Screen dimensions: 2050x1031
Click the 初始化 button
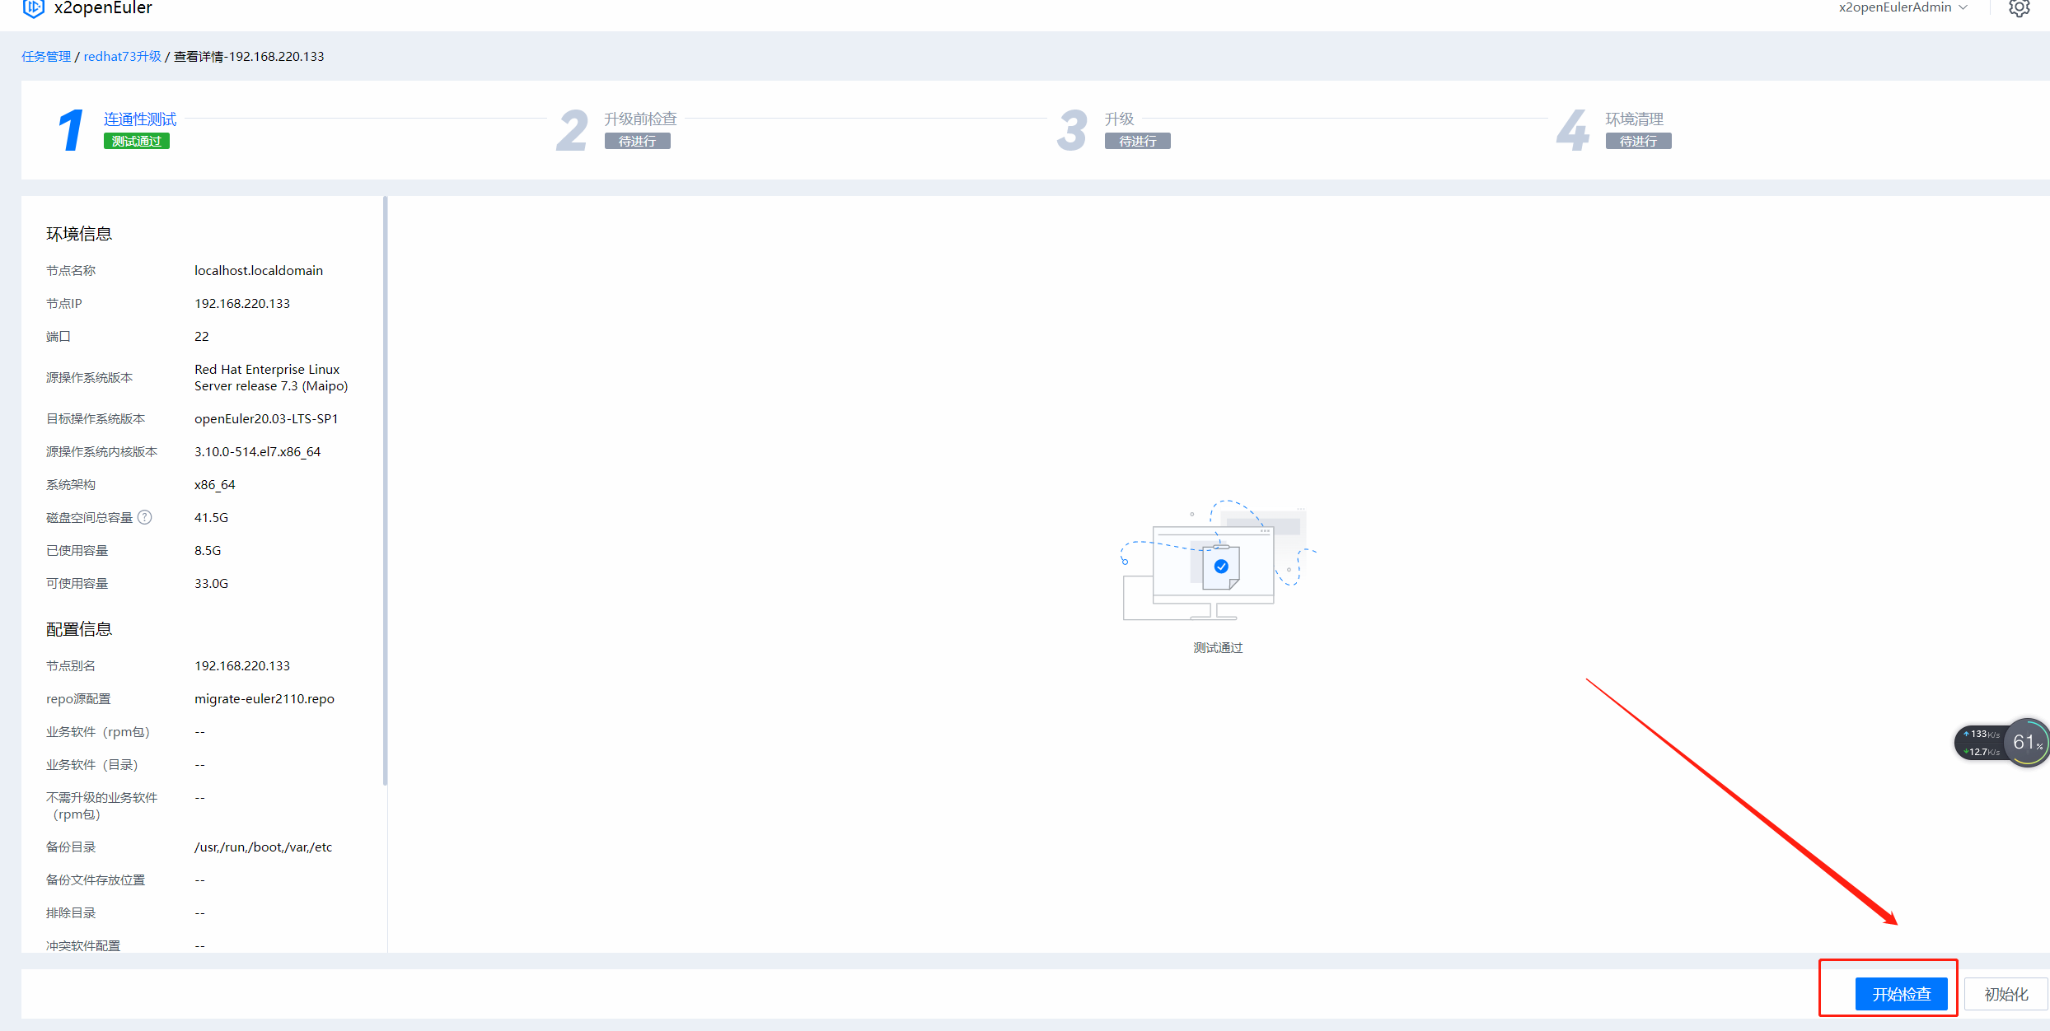coord(2006,994)
